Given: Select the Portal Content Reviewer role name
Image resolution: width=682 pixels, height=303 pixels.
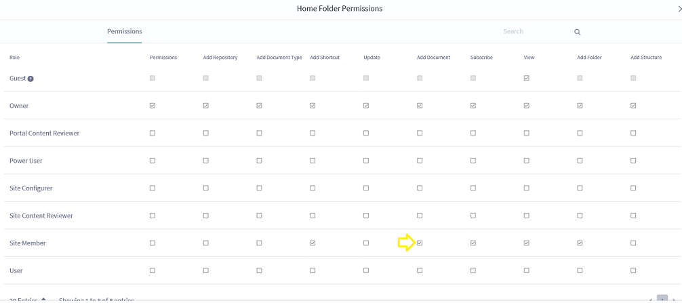Looking at the screenshot, I should [44, 133].
